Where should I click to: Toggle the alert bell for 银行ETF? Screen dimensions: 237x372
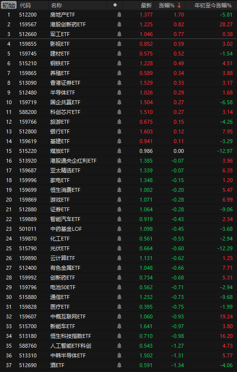pos(119,131)
